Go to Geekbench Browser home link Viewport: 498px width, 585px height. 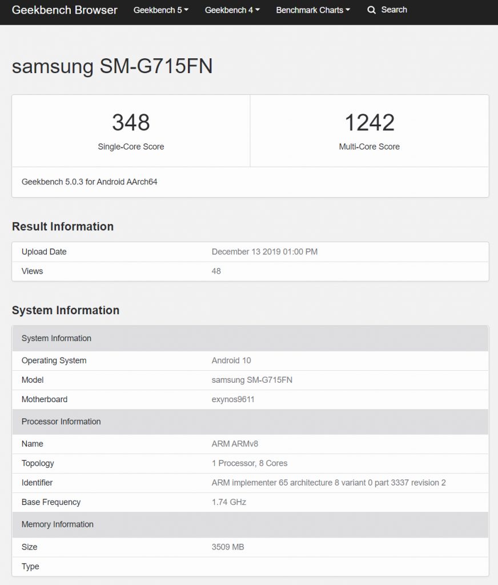click(x=65, y=10)
